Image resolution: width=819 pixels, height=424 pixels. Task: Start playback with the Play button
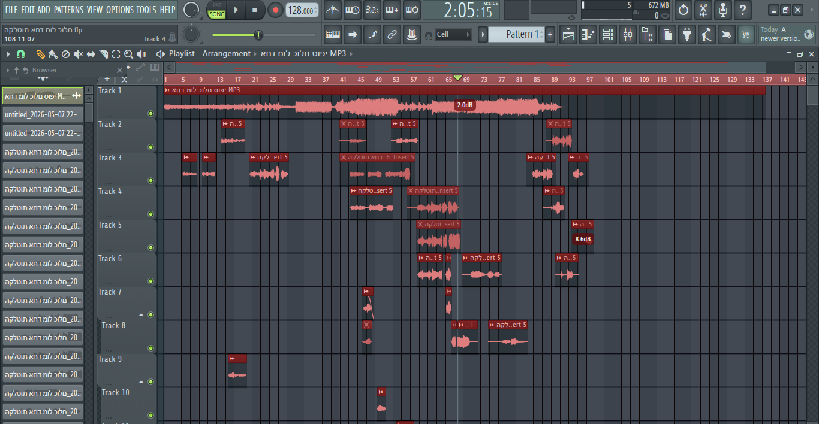[x=236, y=10]
